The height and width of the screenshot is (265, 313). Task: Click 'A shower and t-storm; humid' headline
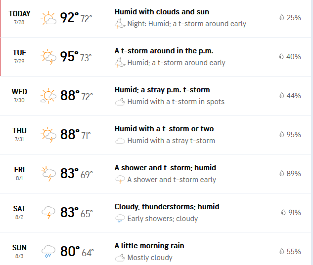click(x=165, y=168)
